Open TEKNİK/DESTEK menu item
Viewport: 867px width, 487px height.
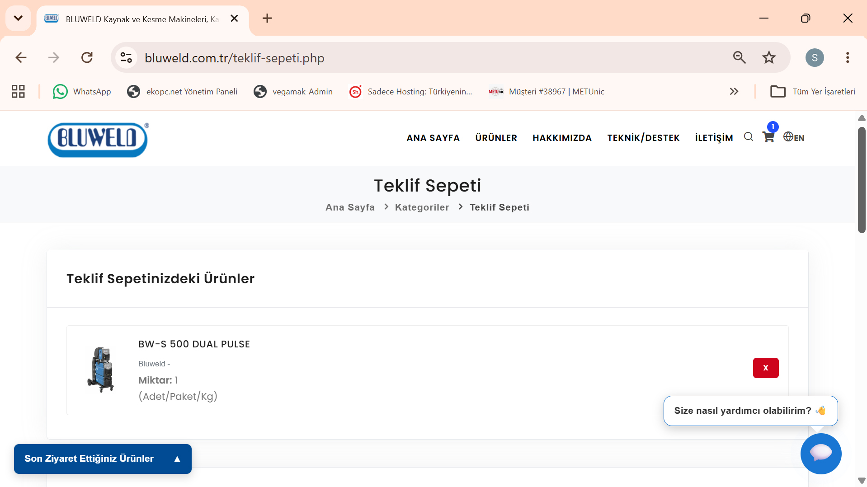(x=643, y=138)
